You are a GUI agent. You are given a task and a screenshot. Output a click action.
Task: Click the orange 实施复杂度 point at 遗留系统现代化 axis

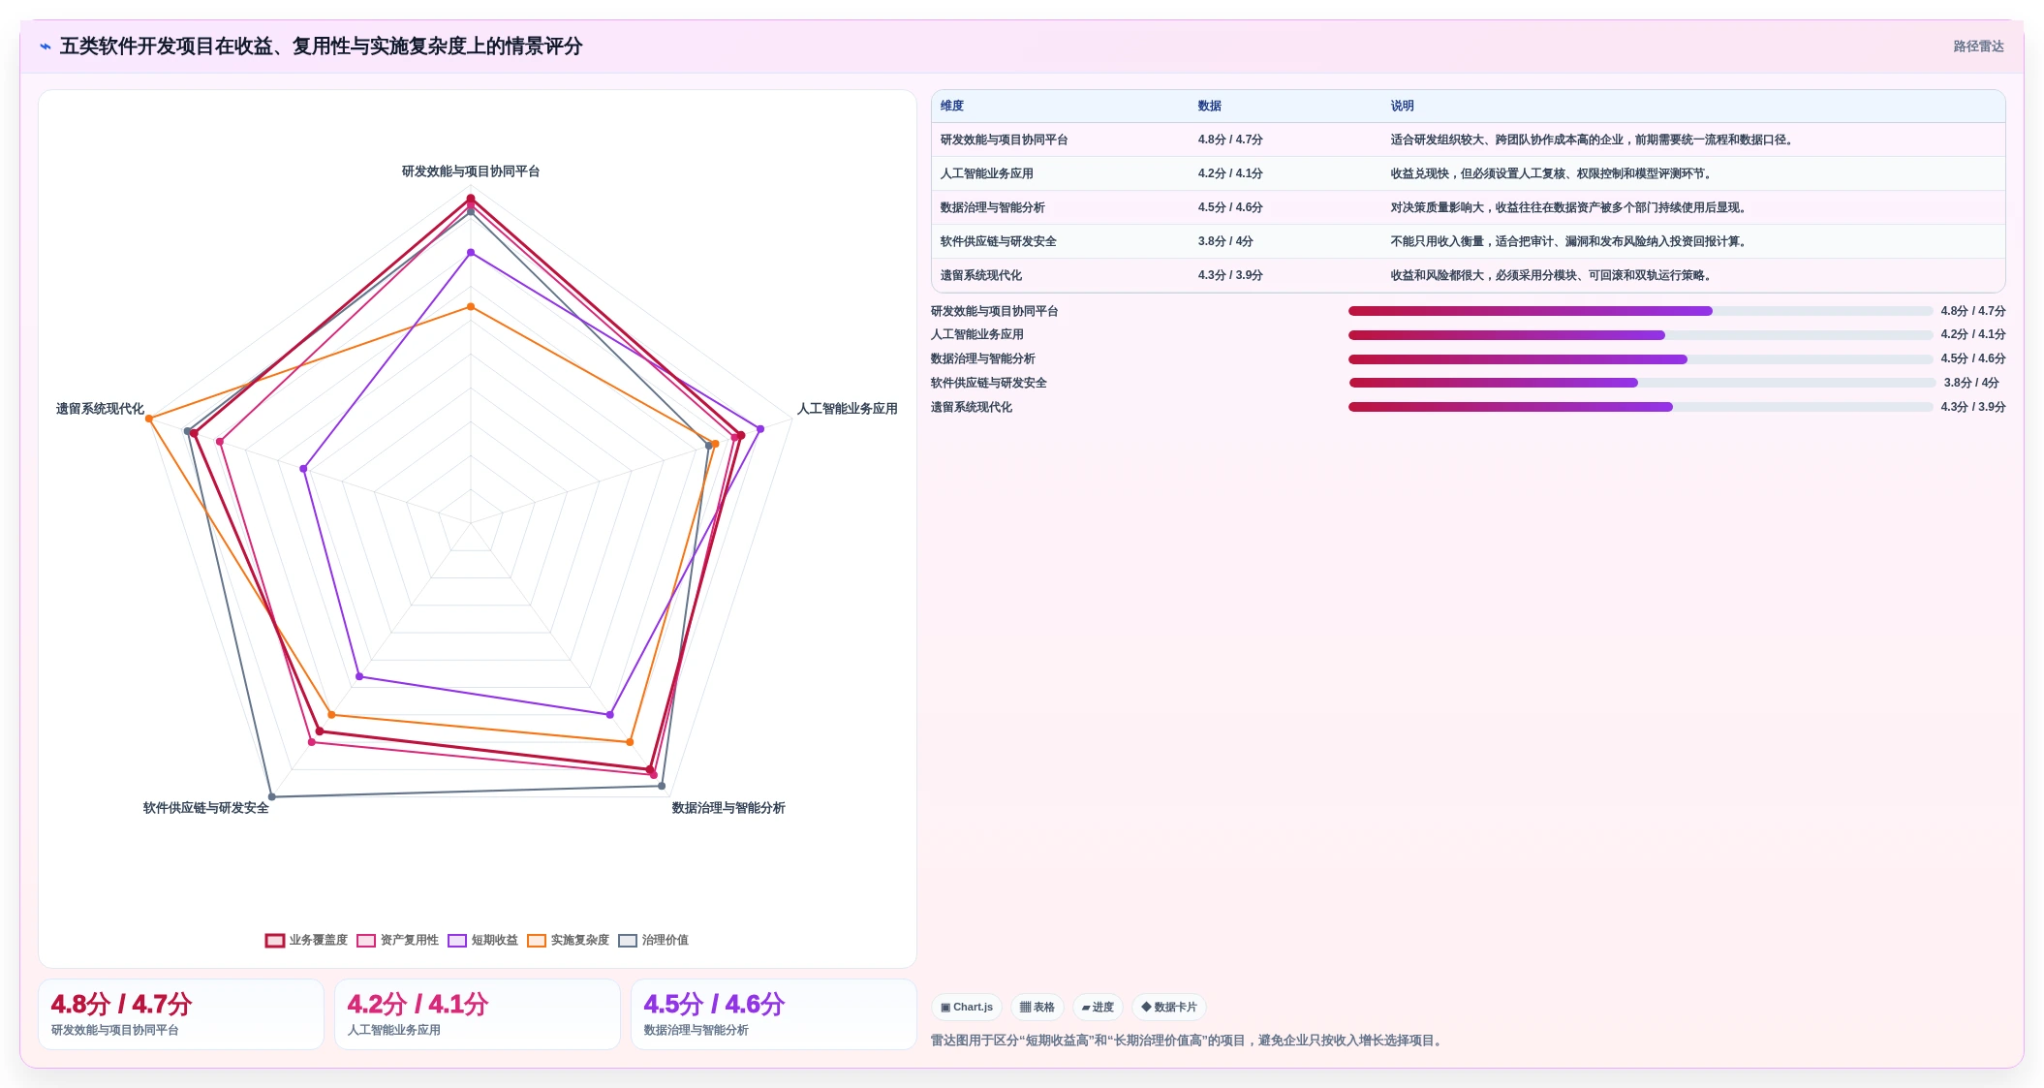(149, 419)
